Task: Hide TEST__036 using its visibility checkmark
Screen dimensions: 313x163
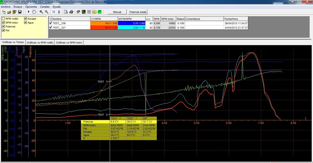Action: coord(51,23)
